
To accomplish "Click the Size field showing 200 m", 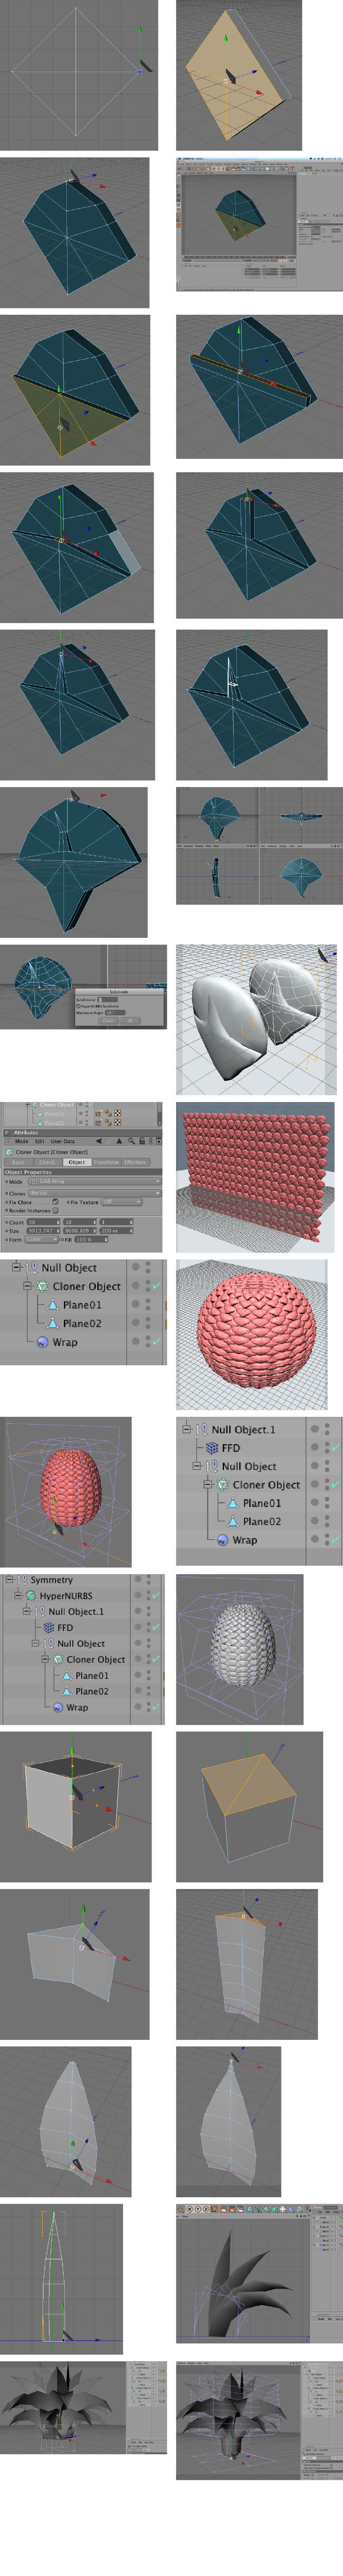I will coord(116,1231).
